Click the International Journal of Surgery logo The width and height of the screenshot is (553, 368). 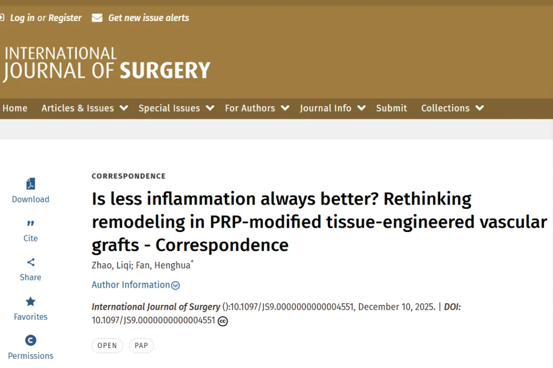[x=106, y=64]
